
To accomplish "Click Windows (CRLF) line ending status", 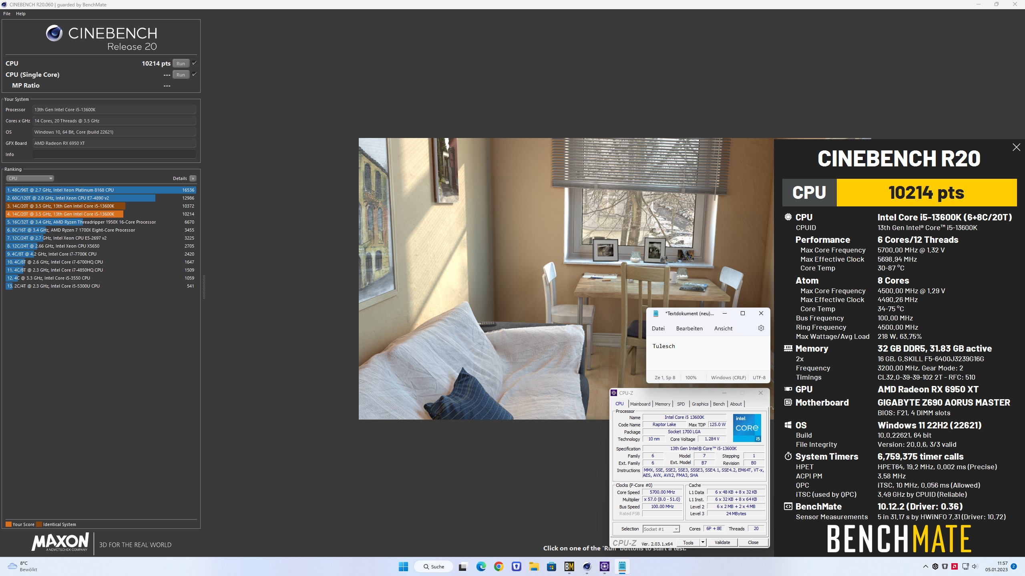I will (728, 378).
